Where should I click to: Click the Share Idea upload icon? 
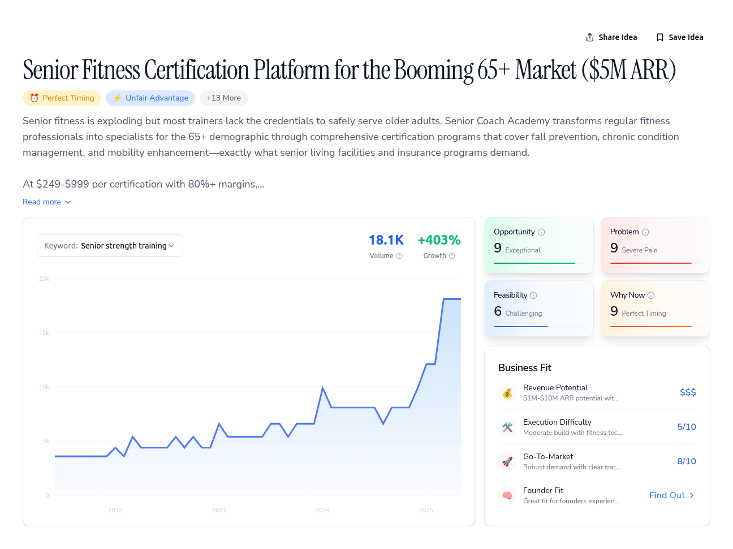click(x=590, y=37)
